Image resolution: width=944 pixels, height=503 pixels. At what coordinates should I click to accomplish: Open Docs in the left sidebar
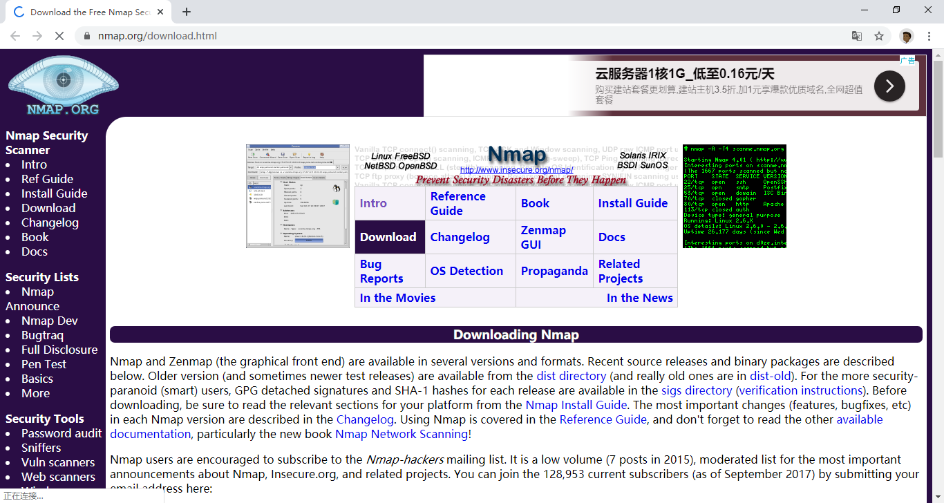[35, 251]
